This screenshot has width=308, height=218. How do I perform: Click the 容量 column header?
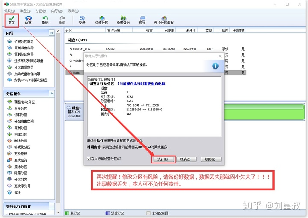pyautogui.click(x=143, y=30)
